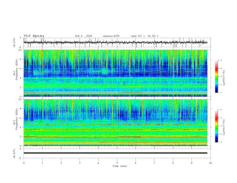Click time axis tick label "1"
The width and height of the screenshot is (237, 183).
(42, 163)
